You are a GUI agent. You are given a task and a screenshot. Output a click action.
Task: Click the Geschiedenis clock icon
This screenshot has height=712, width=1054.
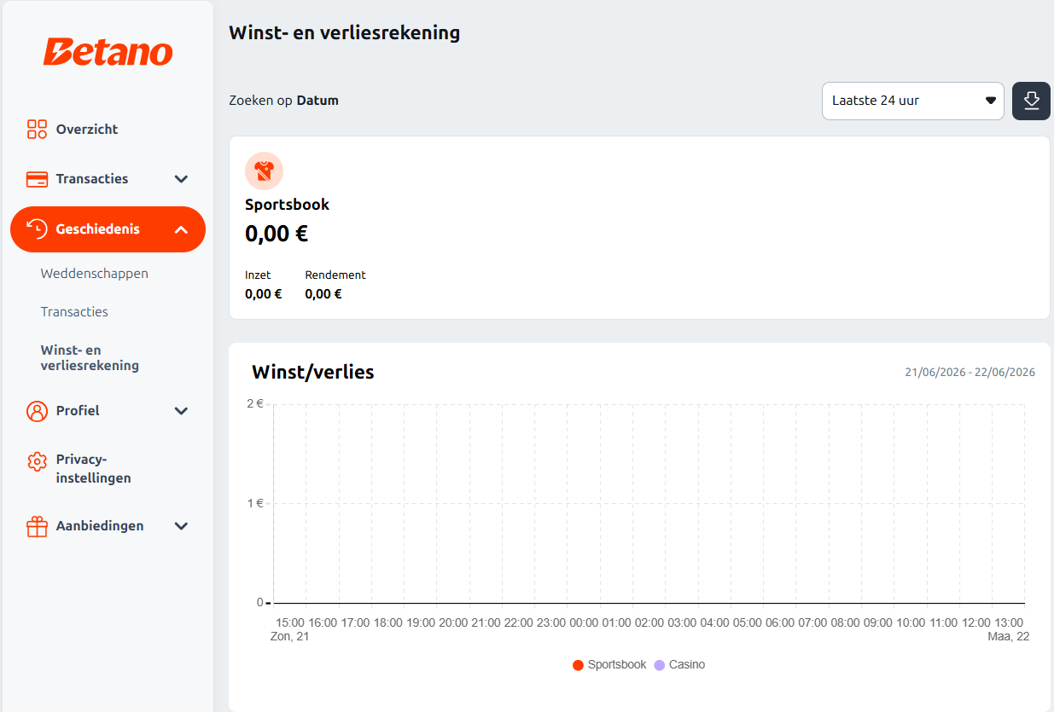click(x=37, y=229)
